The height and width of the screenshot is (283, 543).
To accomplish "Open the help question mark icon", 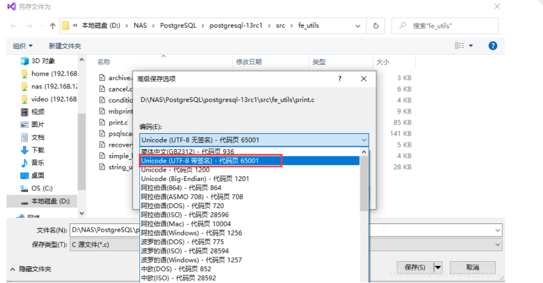I will click(493, 45).
